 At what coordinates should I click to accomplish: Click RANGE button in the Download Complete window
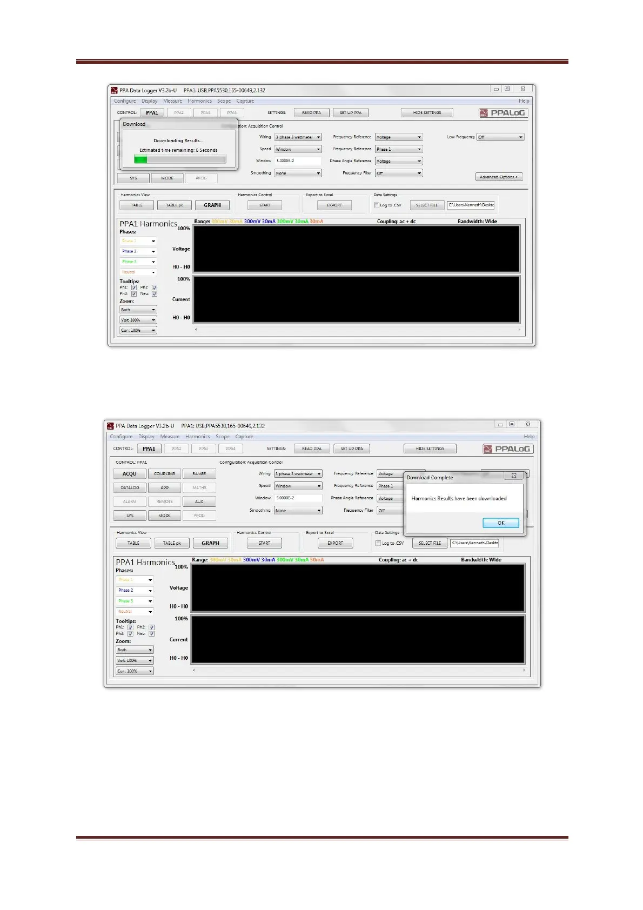pyautogui.click(x=199, y=474)
